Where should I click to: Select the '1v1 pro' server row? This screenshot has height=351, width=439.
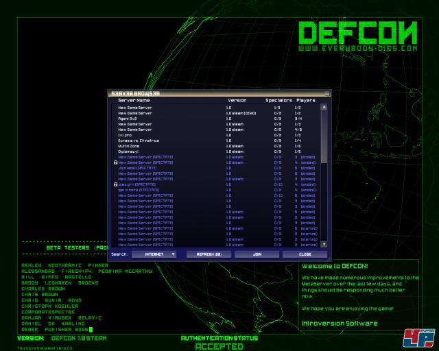215,135
